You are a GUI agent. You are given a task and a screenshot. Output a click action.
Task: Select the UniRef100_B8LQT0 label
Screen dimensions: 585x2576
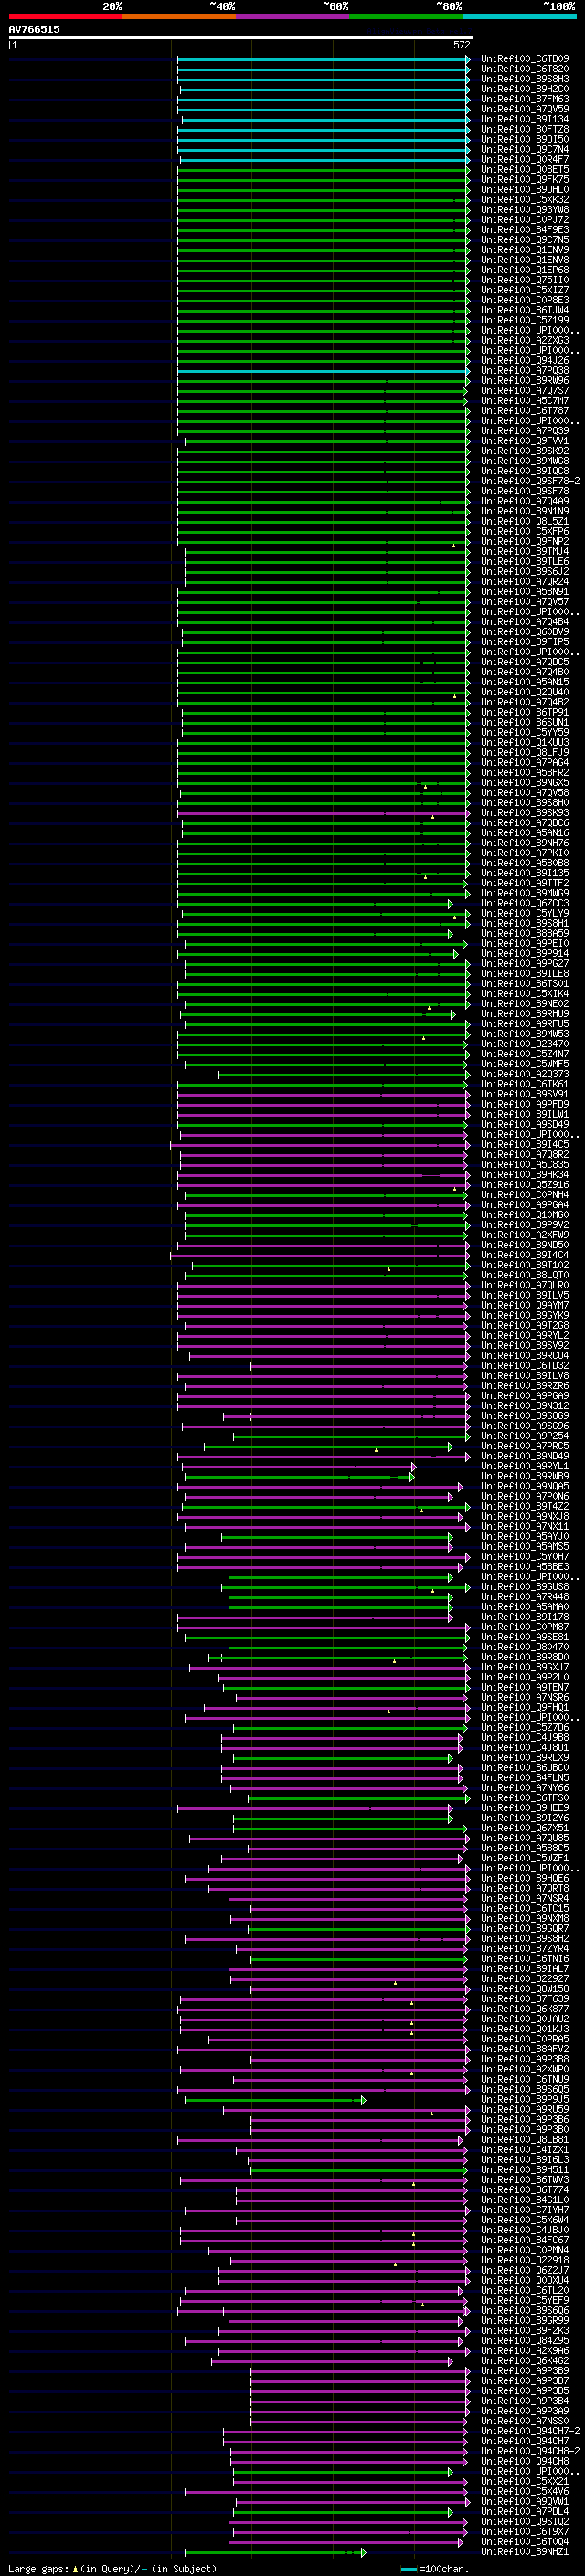525,1275
